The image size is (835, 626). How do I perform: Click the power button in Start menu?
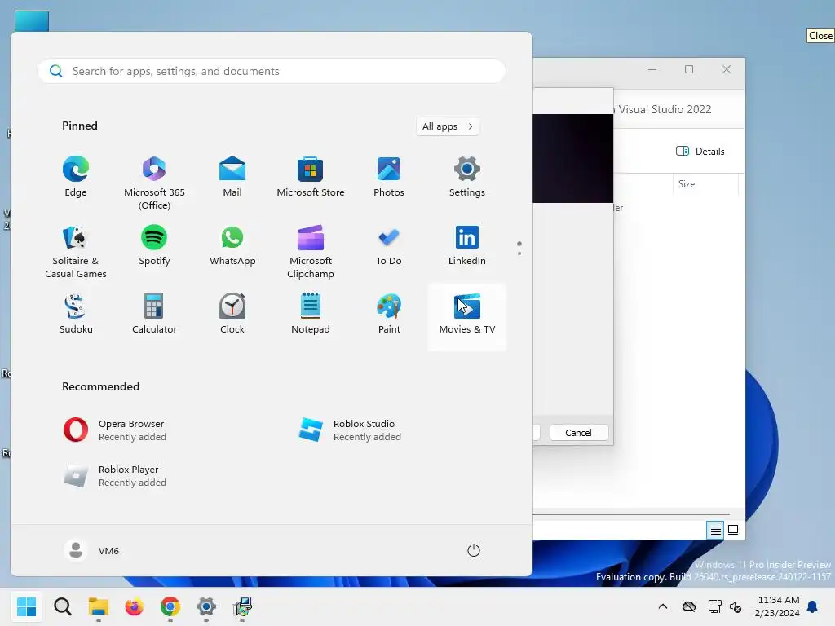pyautogui.click(x=474, y=550)
